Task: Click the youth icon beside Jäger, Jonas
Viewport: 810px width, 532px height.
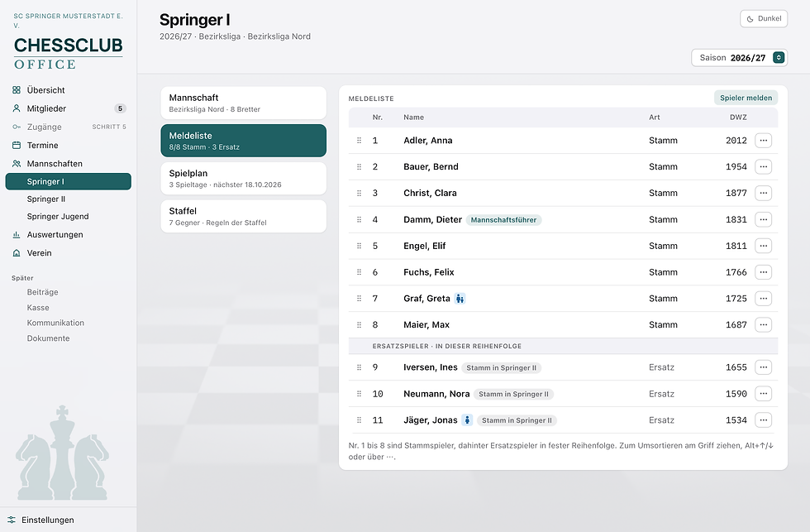Action: point(467,420)
